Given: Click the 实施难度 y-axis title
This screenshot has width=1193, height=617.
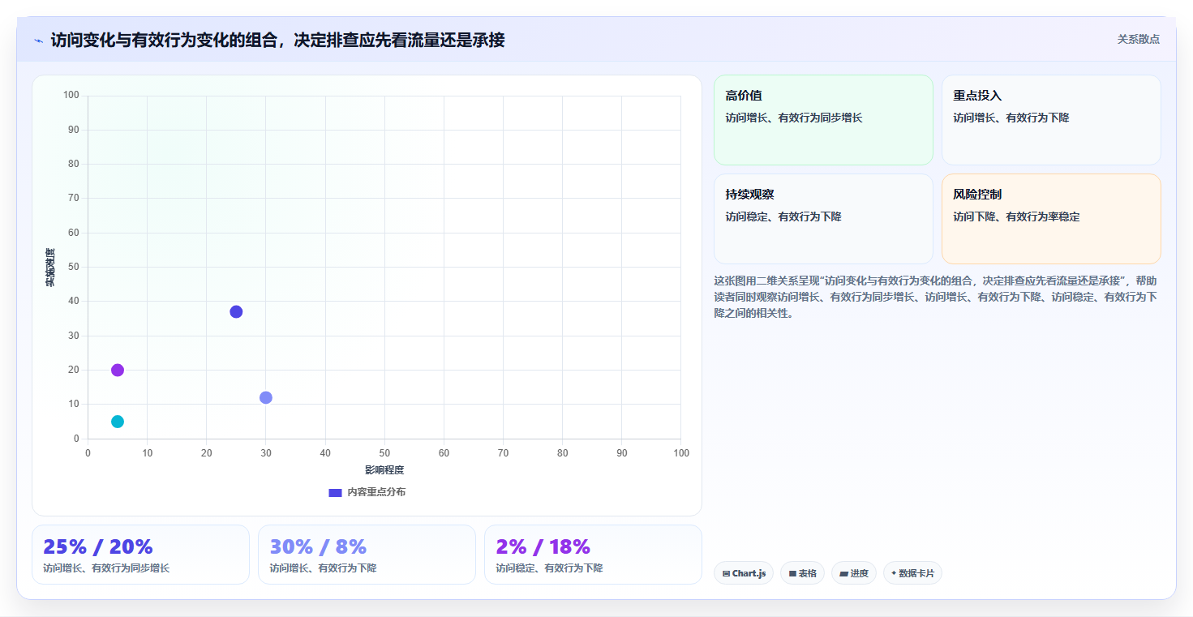Looking at the screenshot, I should coord(50,268).
